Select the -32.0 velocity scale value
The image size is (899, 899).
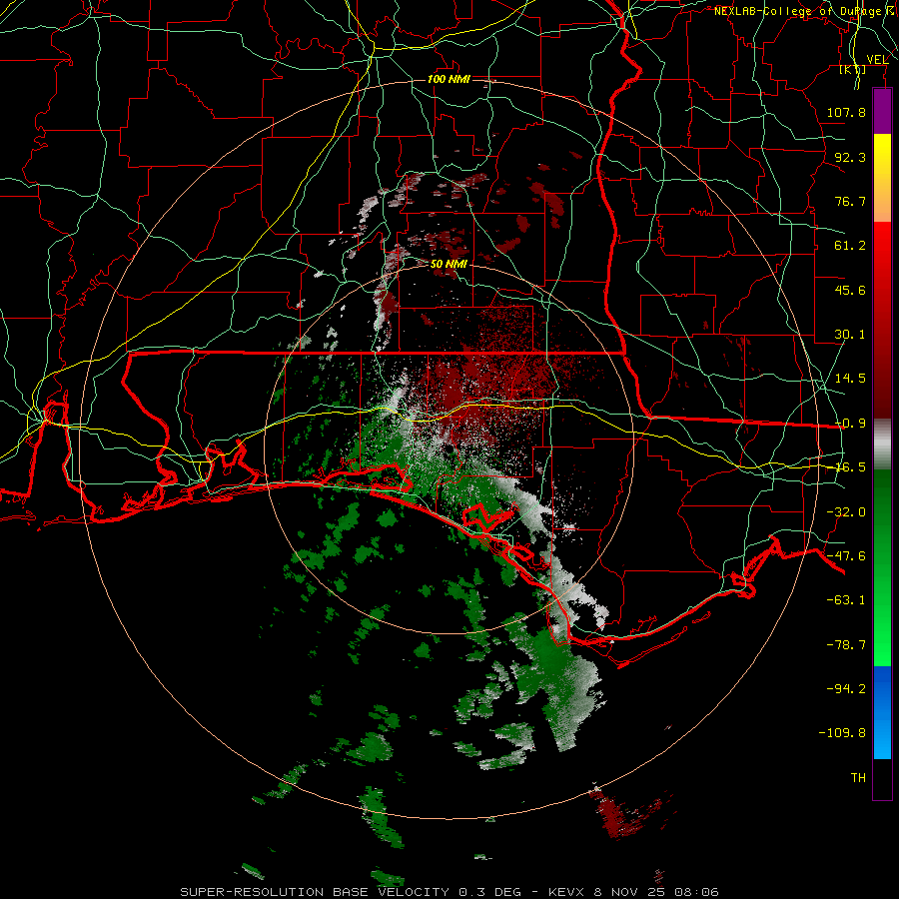click(x=846, y=512)
